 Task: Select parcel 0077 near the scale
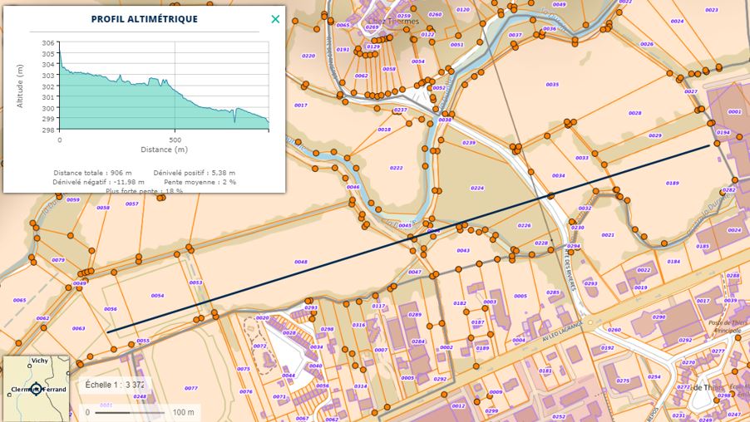click(x=190, y=388)
